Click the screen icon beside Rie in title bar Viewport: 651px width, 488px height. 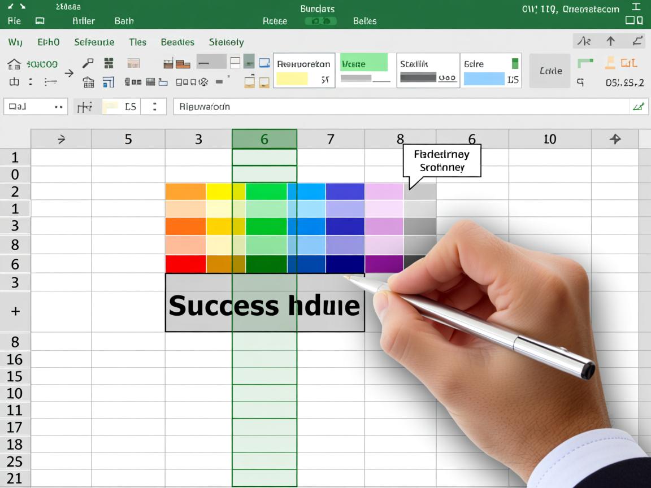click(x=40, y=21)
